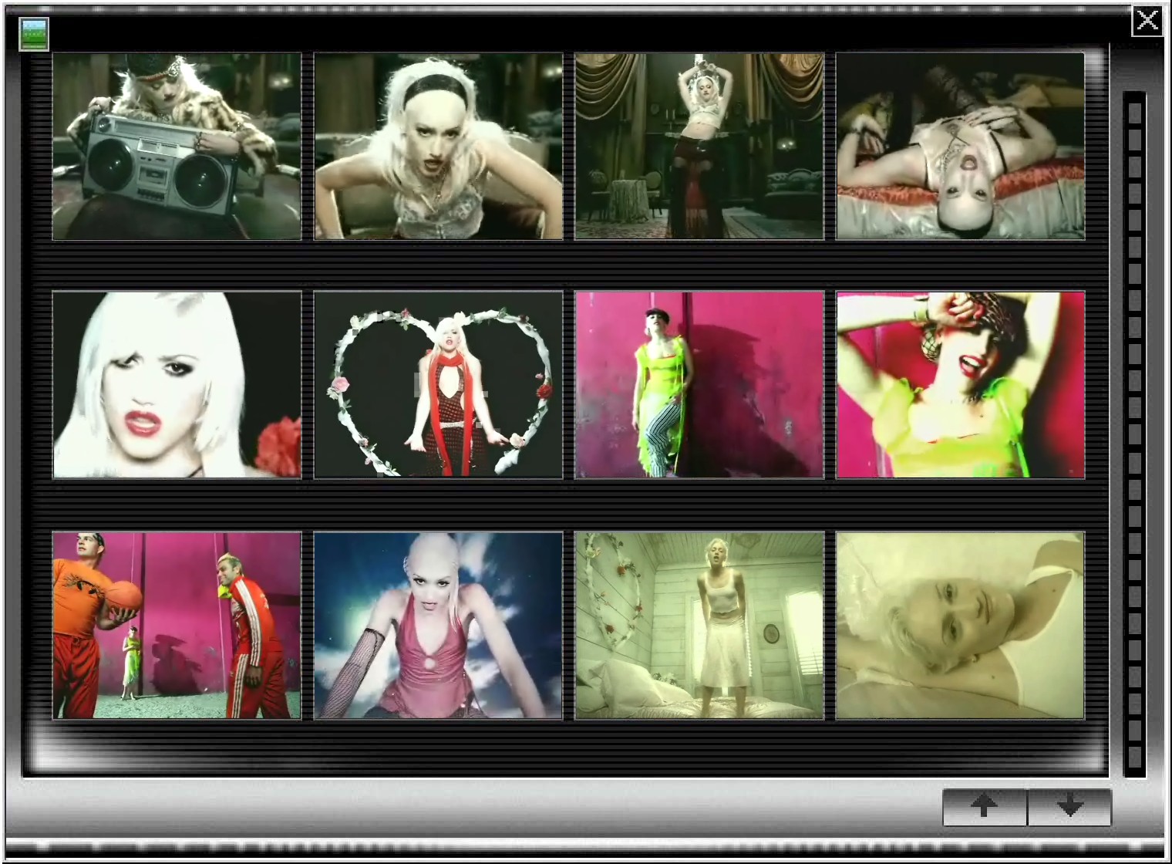Click the down arrow navigation button
Screen dimensions: 1172x864
1070,807
